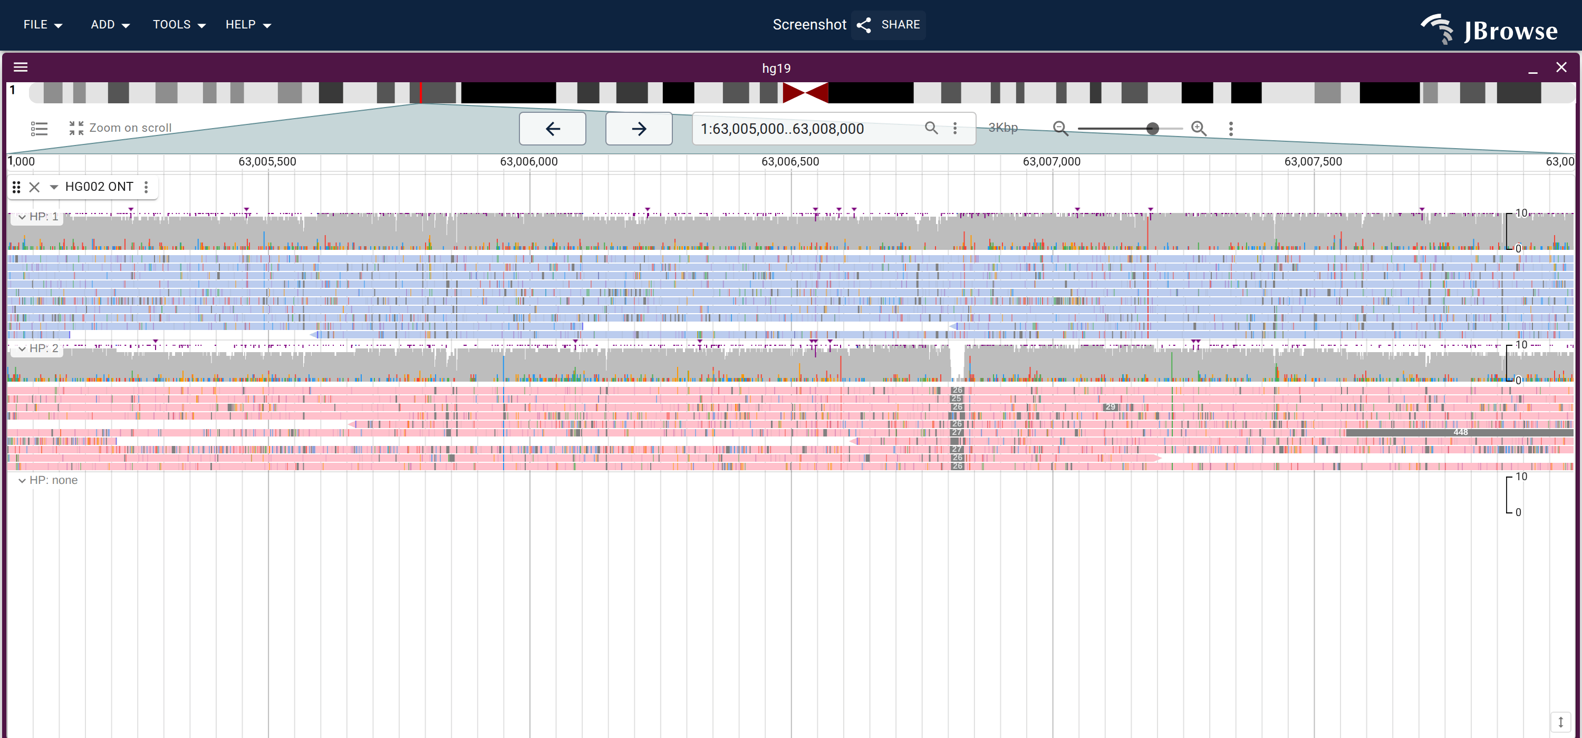
Task: Click the search magnifier icon
Action: [932, 128]
